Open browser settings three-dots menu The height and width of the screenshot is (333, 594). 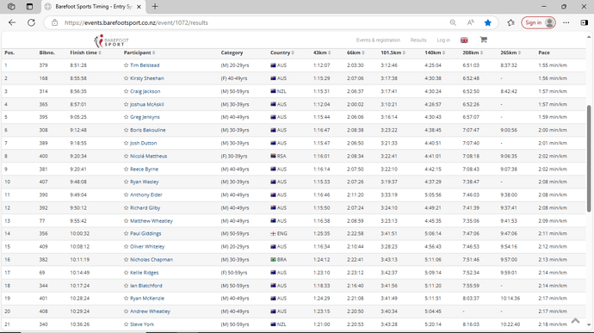[x=566, y=22]
